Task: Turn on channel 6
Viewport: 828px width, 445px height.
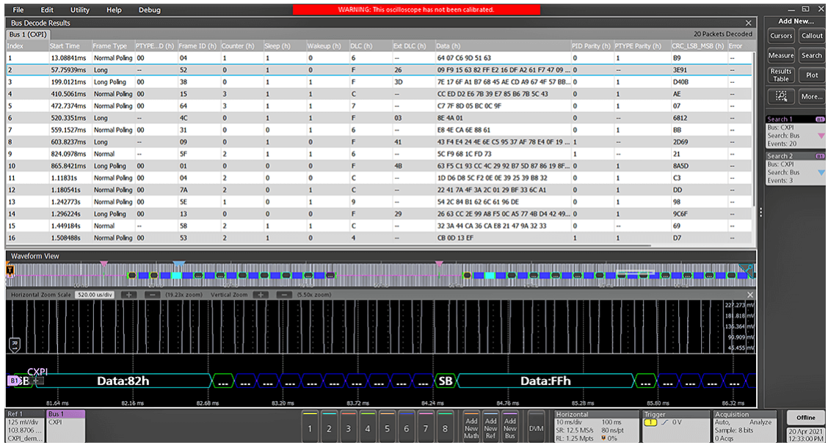Action: tap(407, 426)
